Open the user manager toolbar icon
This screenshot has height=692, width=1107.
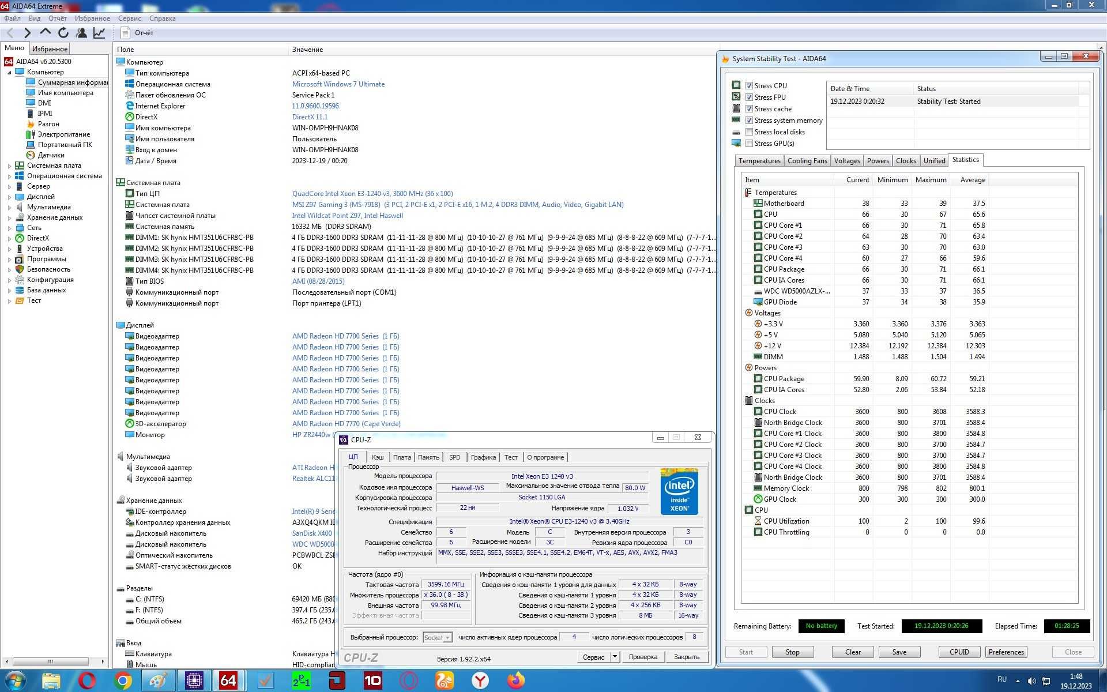click(x=81, y=33)
